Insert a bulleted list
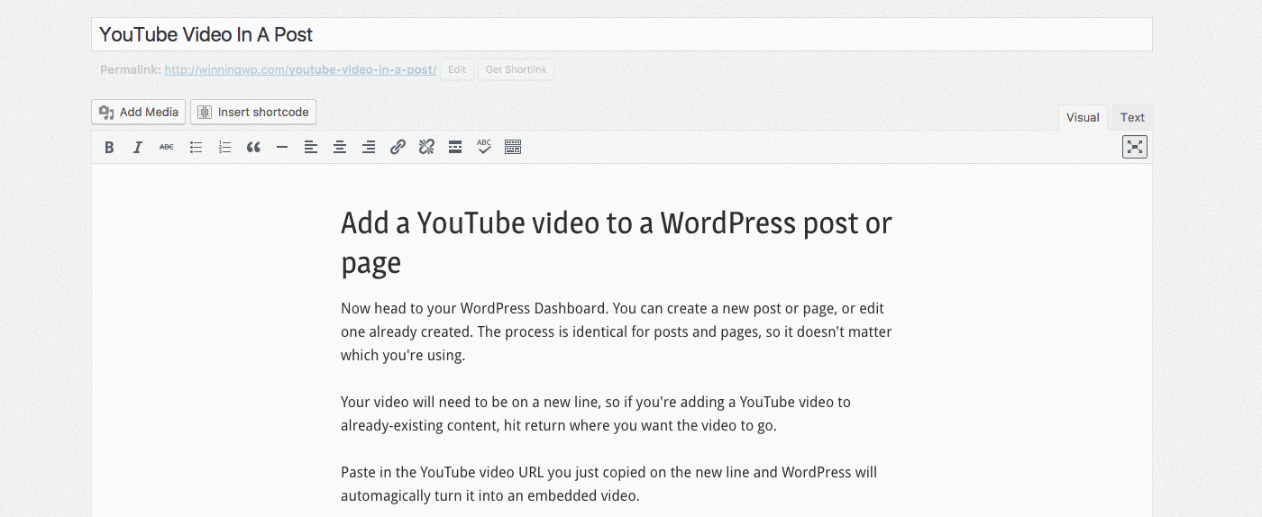The width and height of the screenshot is (1262, 517). point(196,148)
